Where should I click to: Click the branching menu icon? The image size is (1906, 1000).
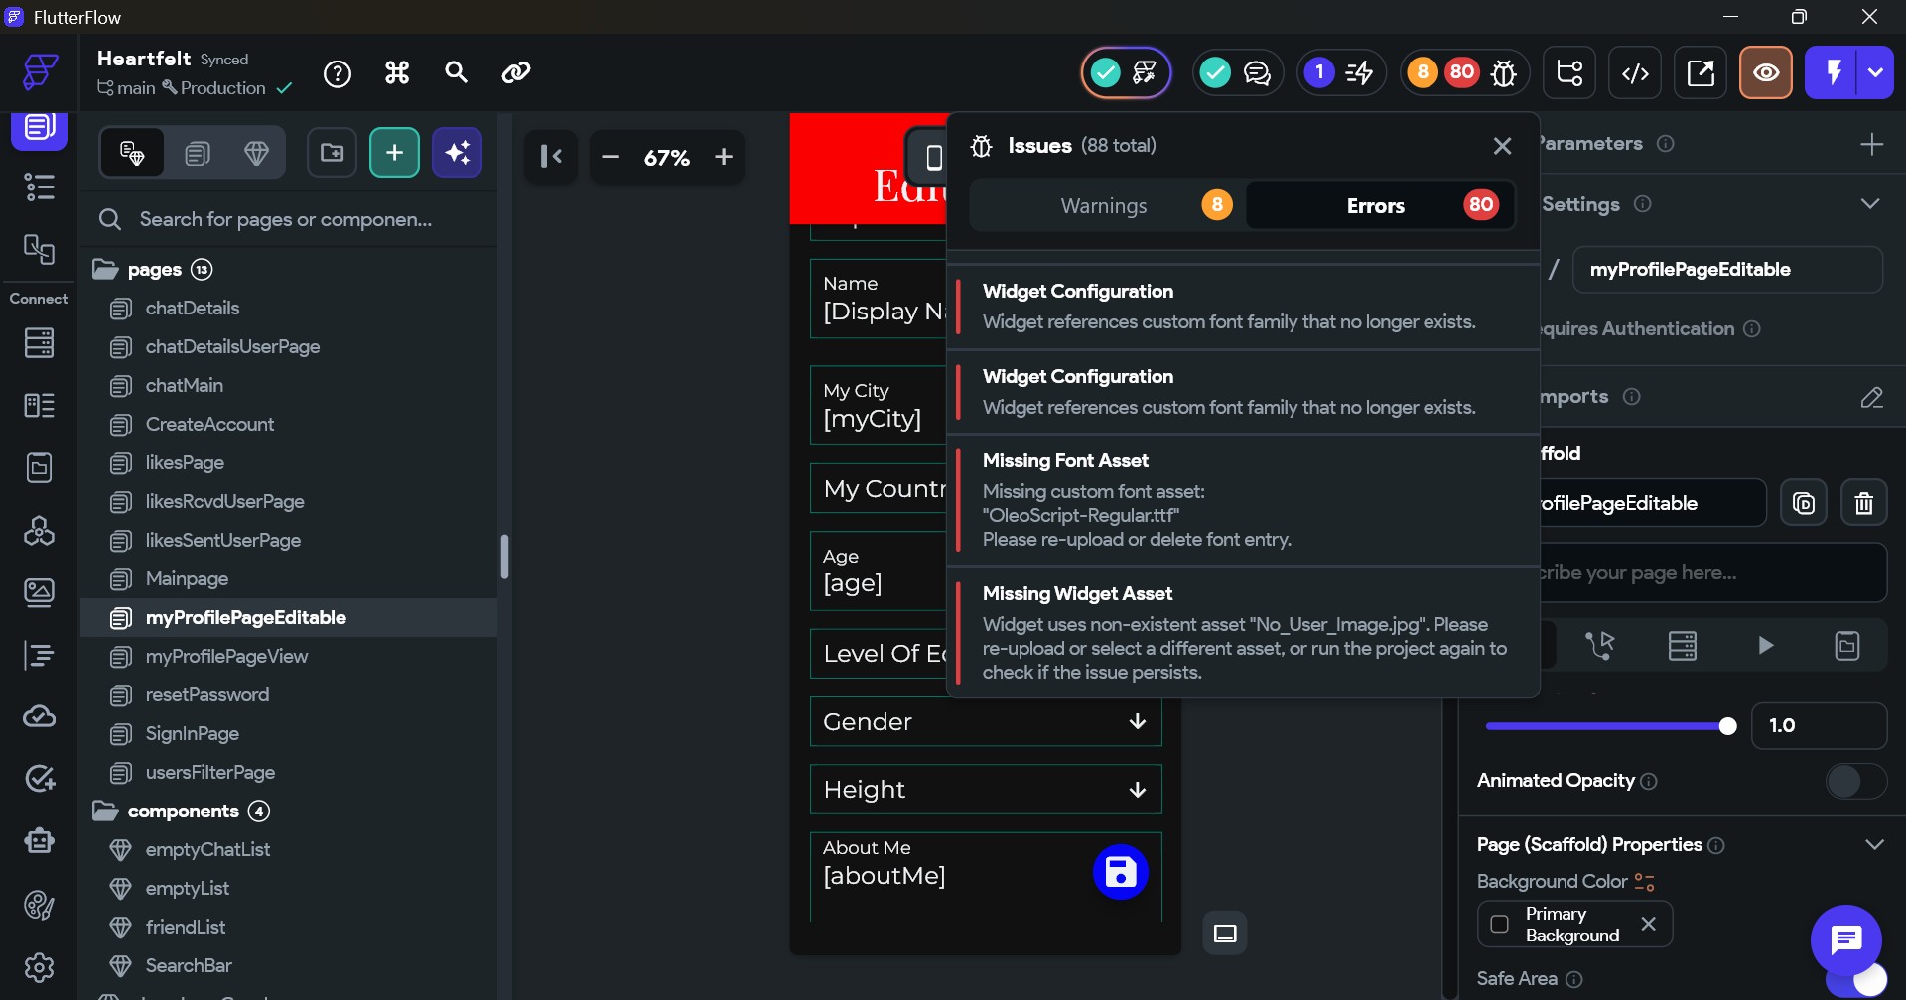pyautogui.click(x=1569, y=73)
